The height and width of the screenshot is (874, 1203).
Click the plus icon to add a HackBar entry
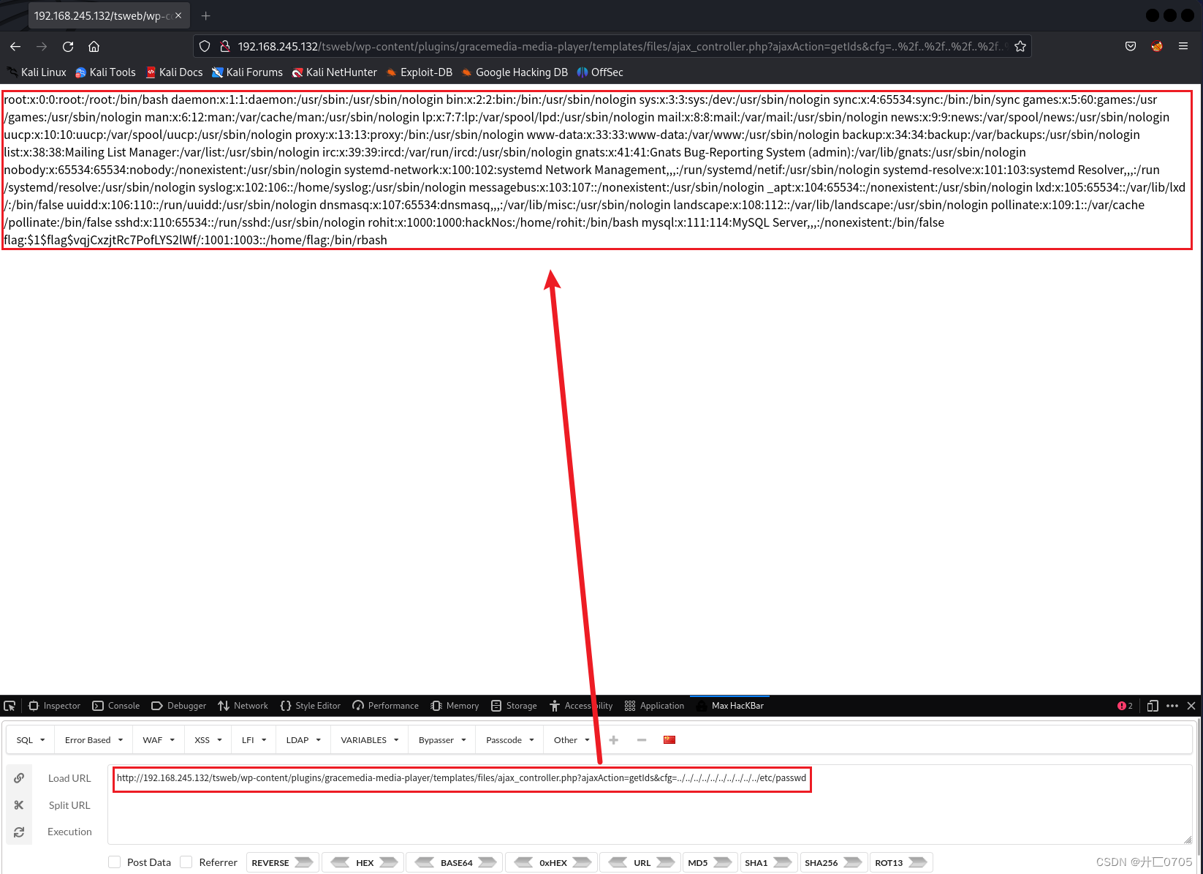coord(614,739)
